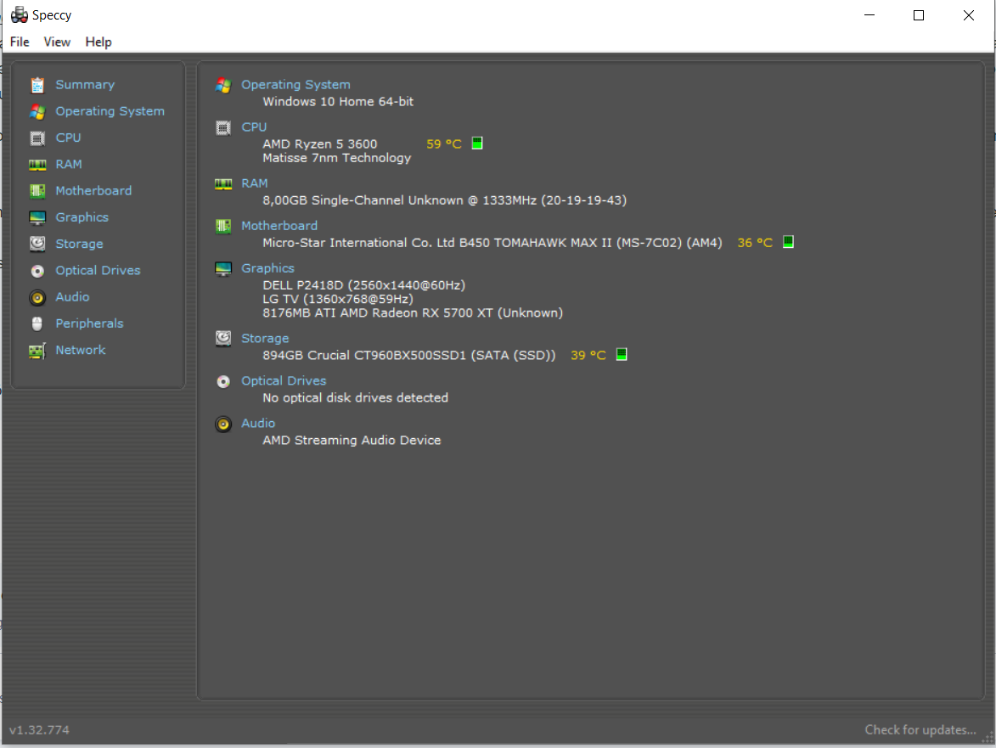Select Peripherals in the sidebar
Screen dimensions: 996x748
pyautogui.click(x=89, y=323)
